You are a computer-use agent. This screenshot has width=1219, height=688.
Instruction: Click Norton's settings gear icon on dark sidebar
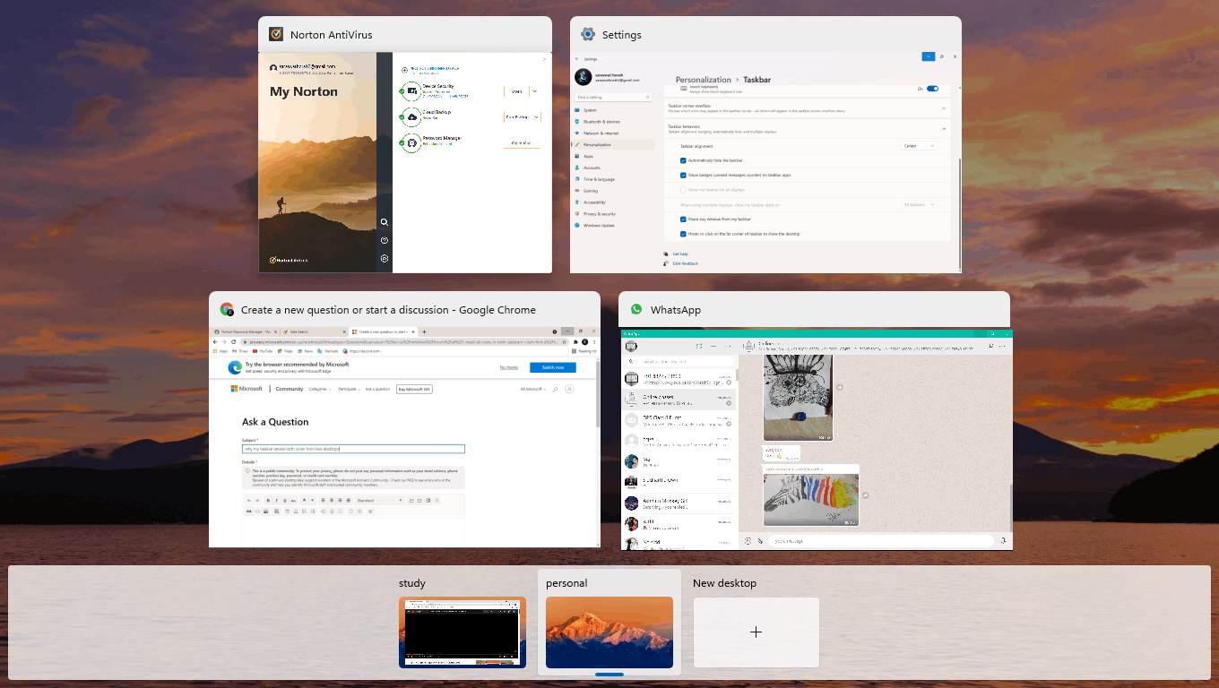coord(384,259)
